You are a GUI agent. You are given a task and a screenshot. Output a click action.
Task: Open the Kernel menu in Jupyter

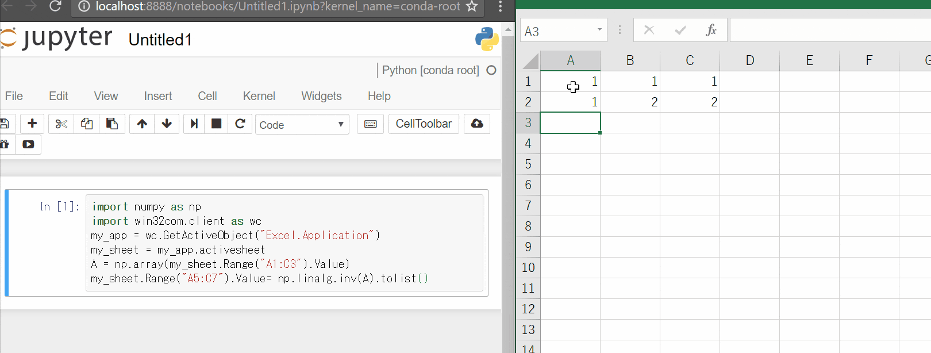pos(259,96)
